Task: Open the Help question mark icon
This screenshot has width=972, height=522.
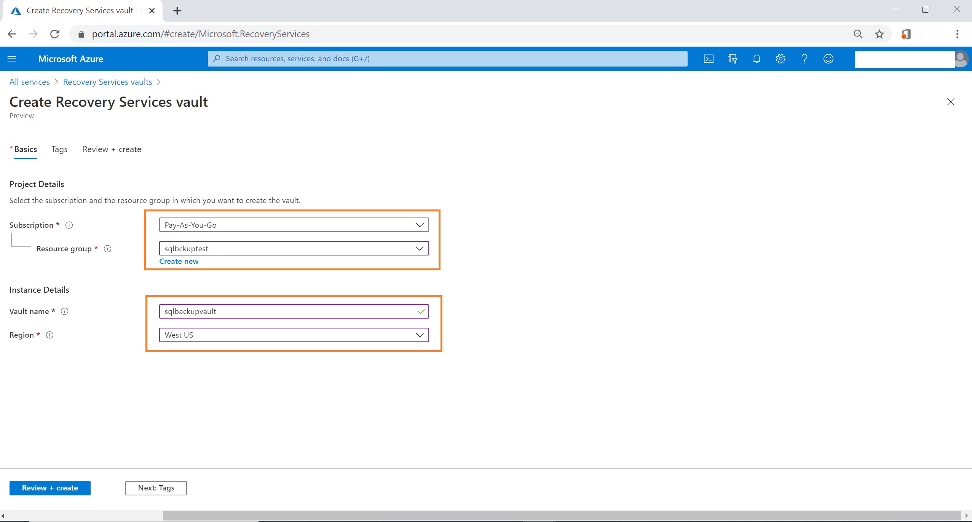Action: coord(804,59)
